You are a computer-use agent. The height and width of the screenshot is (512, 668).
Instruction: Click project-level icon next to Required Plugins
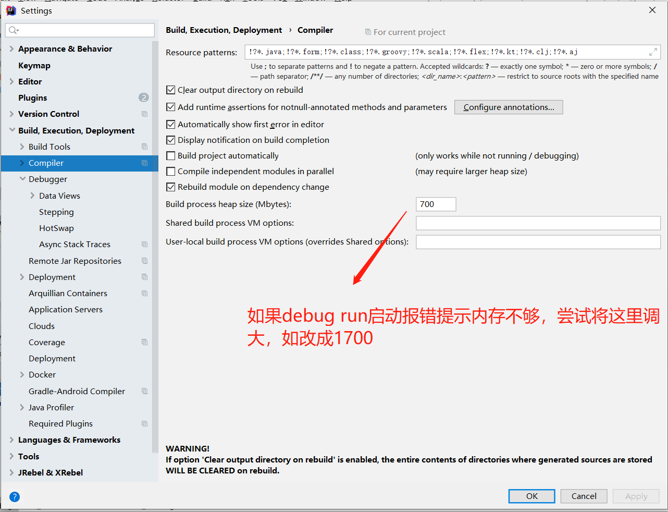click(x=144, y=424)
